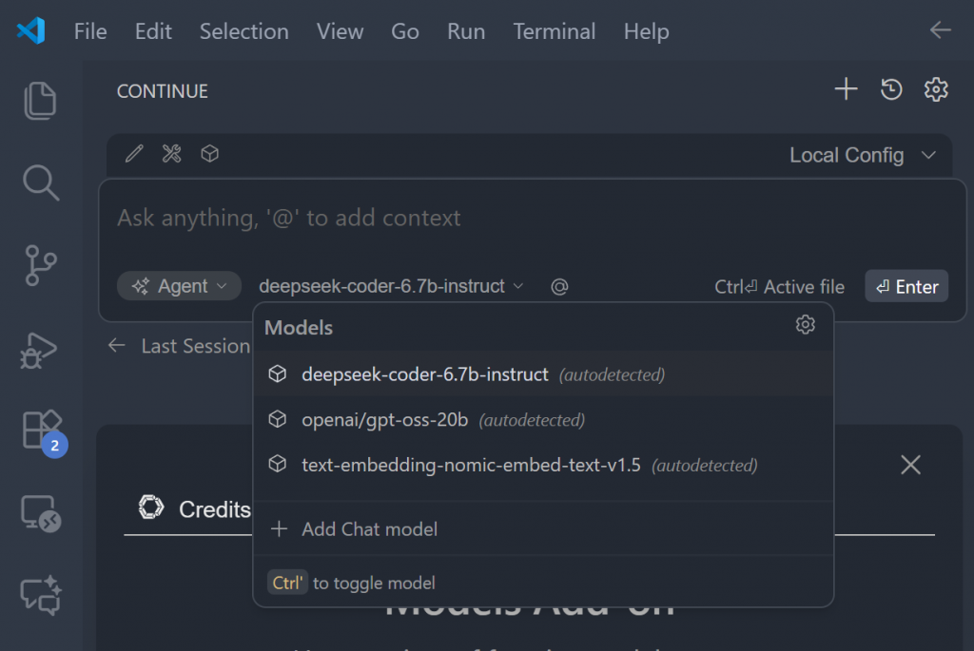Open Extensions view with 2 badge
The height and width of the screenshot is (651, 974).
[41, 431]
